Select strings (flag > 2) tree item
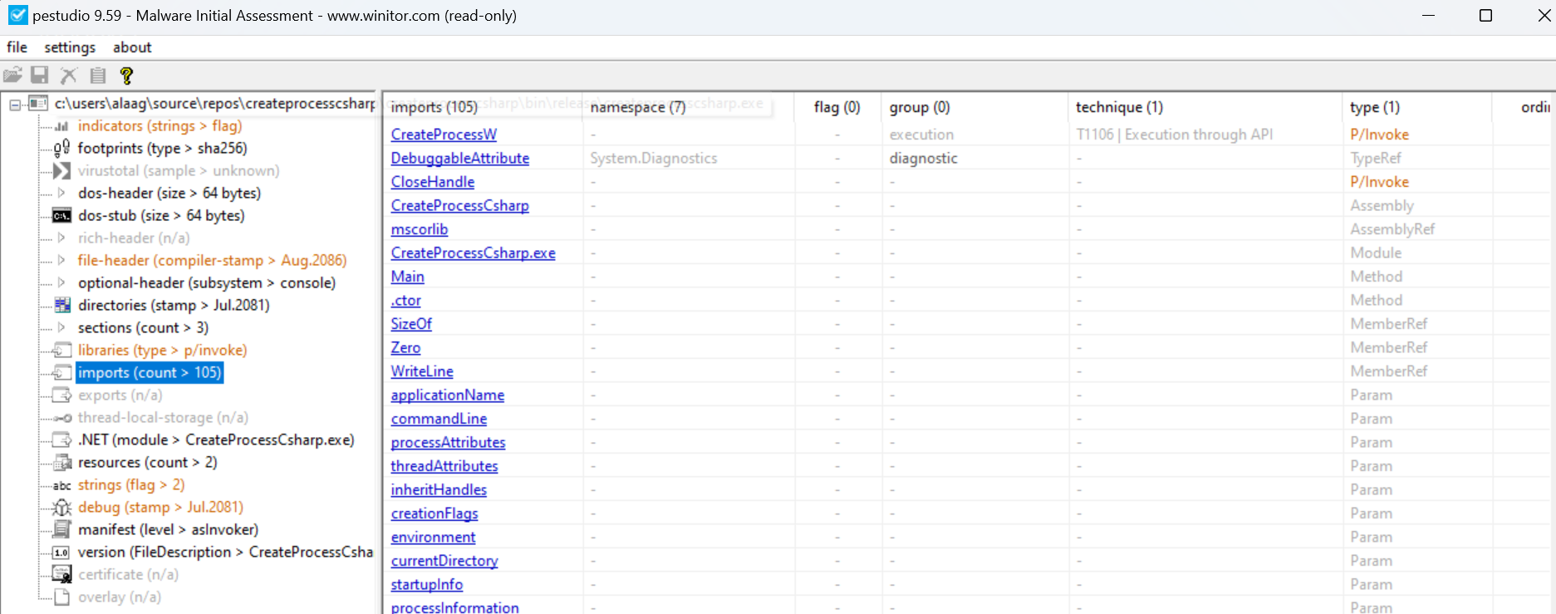Viewport: 1556px width, 614px height. click(x=130, y=485)
